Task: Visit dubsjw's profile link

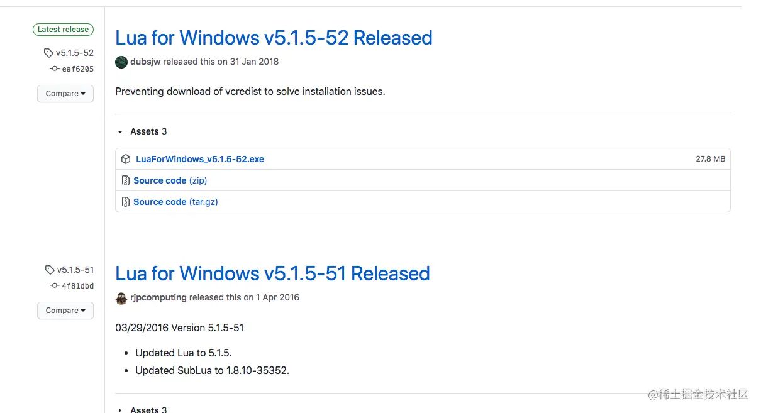Action: 145,62
